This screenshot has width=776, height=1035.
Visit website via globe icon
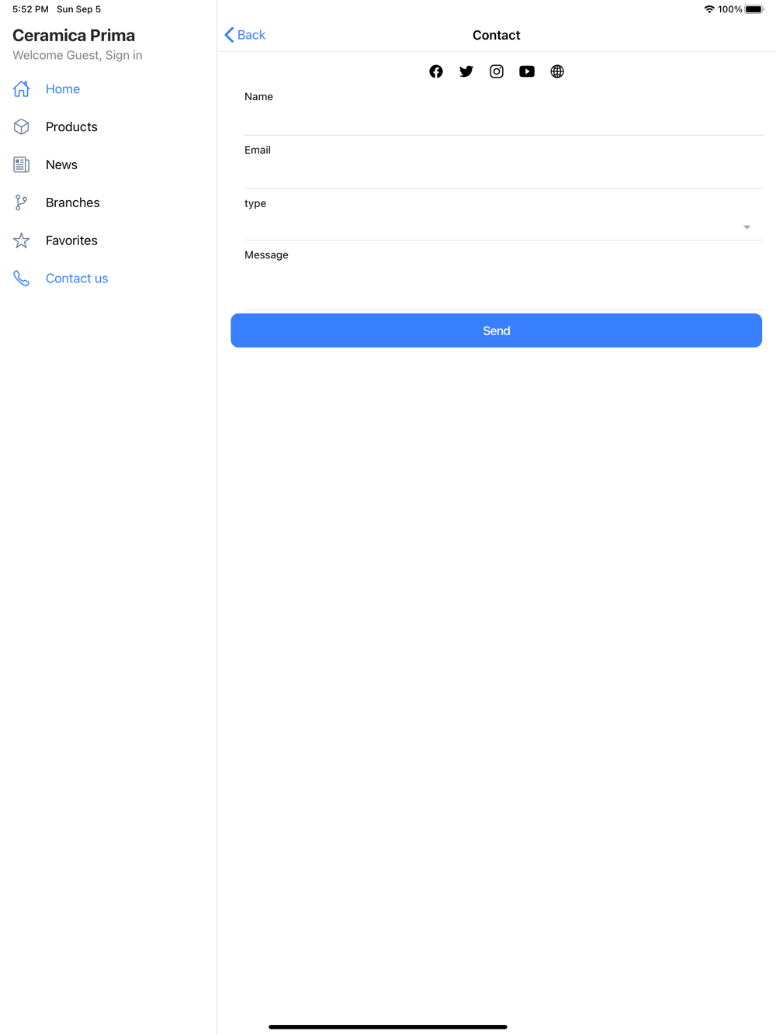point(557,71)
